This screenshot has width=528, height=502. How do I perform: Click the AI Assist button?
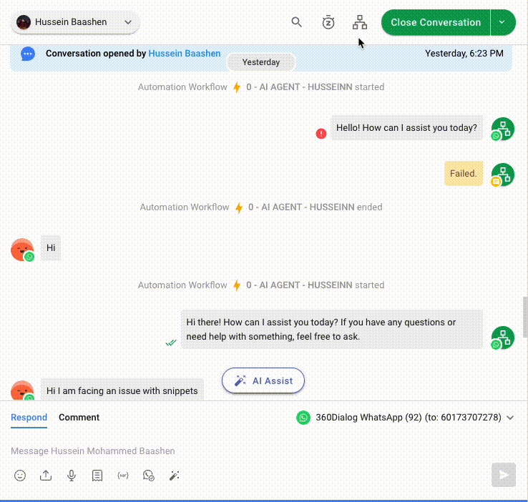click(x=263, y=380)
